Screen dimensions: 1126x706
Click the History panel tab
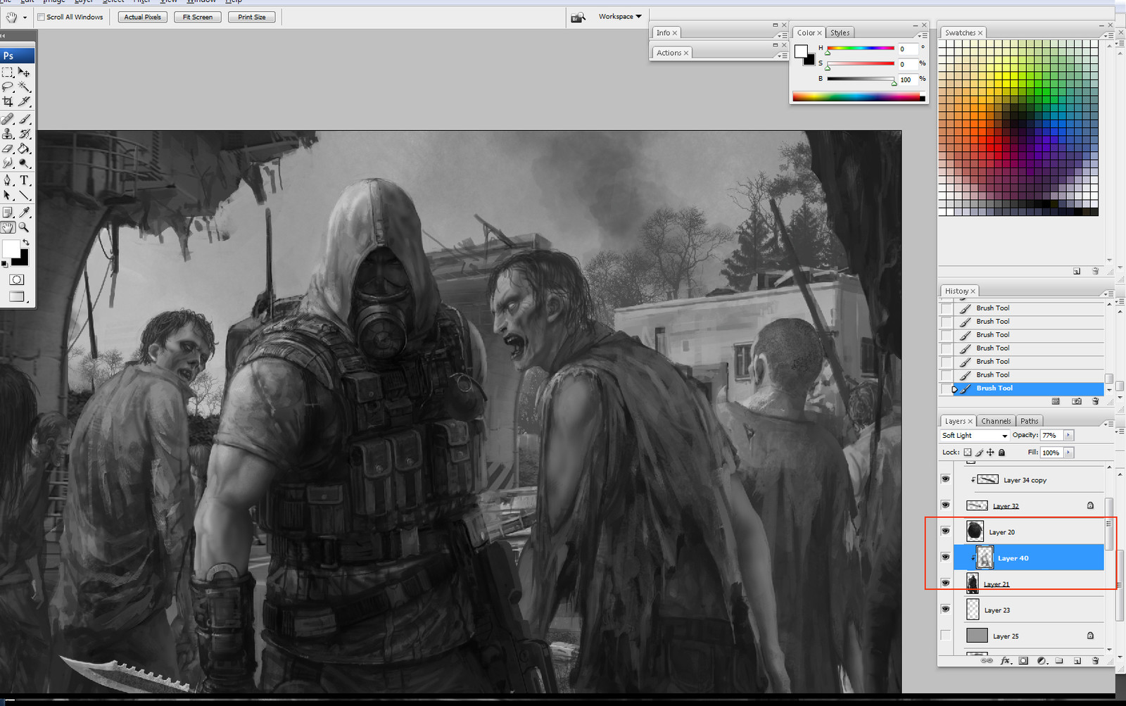pyautogui.click(x=960, y=291)
